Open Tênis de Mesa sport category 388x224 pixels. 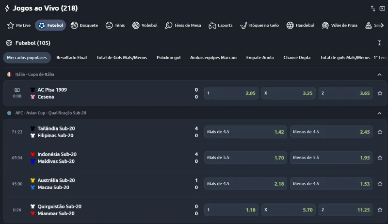pos(183,25)
